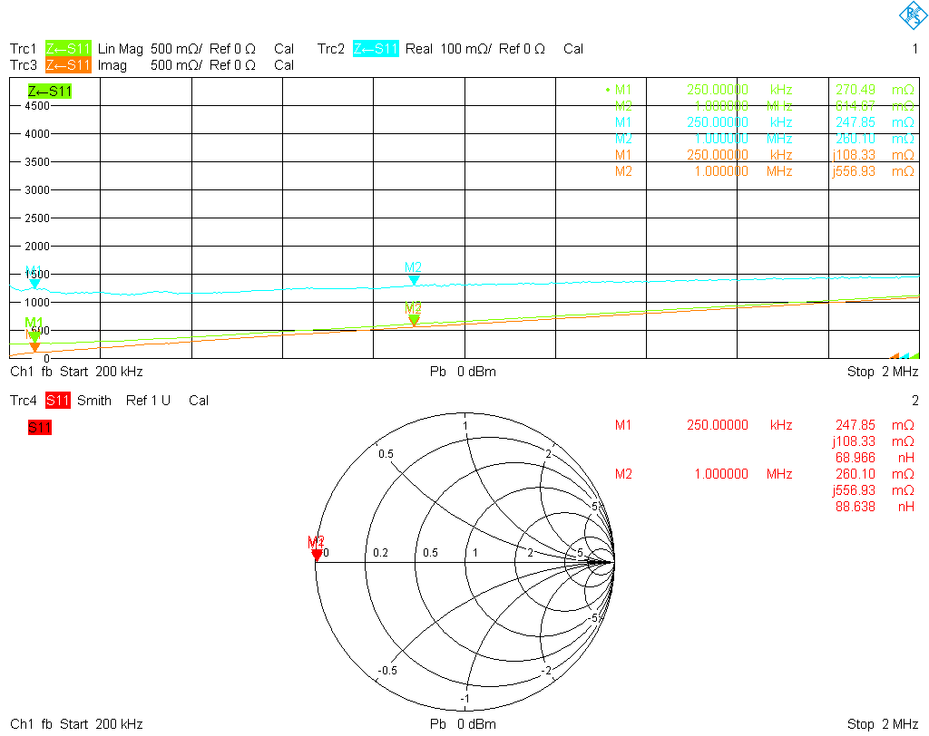This screenshot has width=929, height=736.
Task: Click orange M2 frequency '1.000000 MHz'
Action: [744, 171]
